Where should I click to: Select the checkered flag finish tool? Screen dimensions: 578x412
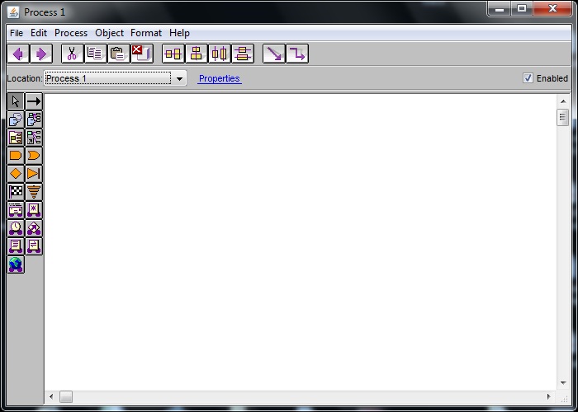16,192
